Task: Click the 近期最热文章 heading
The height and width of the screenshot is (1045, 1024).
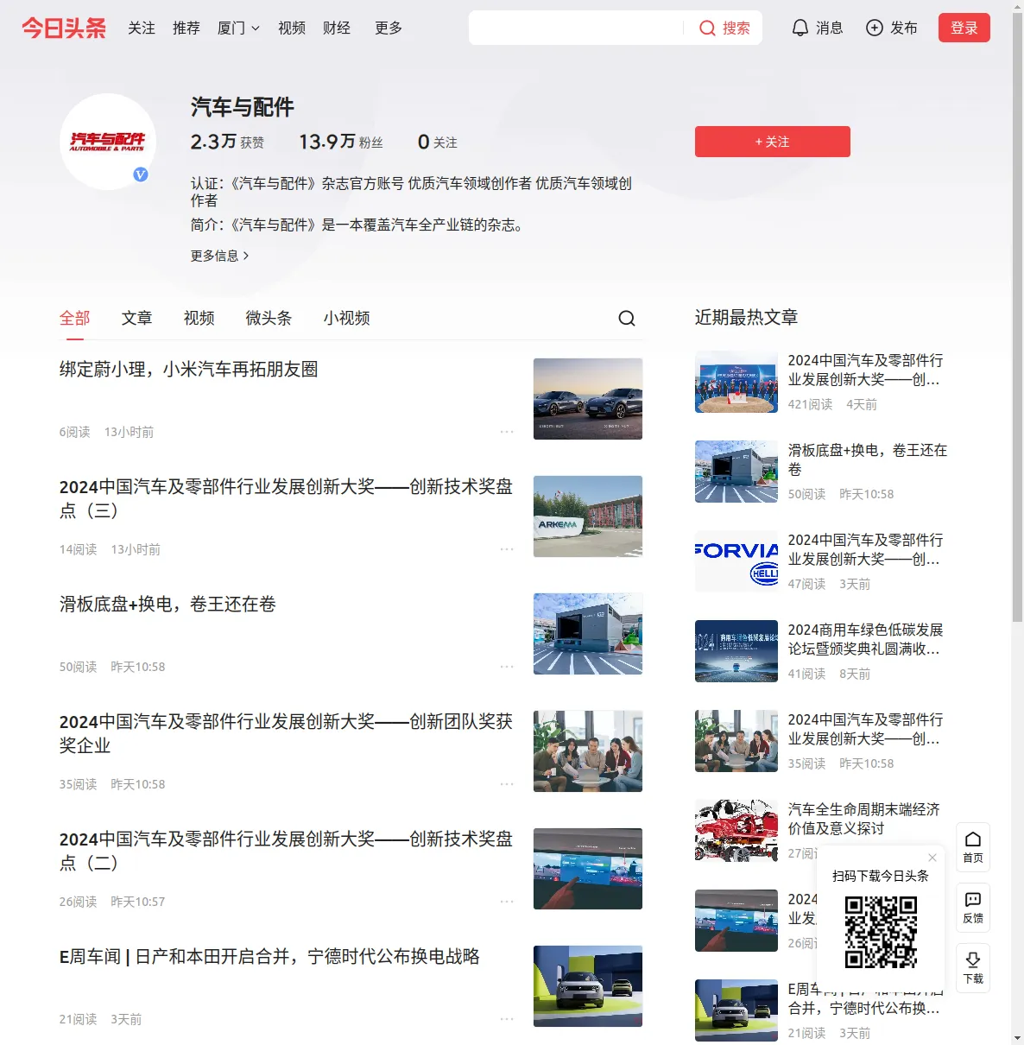Action: 746,317
